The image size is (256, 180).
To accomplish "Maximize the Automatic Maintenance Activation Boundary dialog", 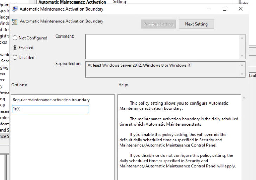I will (x=225, y=9).
